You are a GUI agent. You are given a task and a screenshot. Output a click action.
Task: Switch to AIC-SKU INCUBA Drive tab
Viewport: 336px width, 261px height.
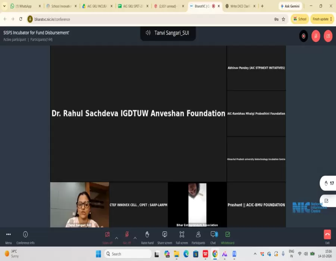(97, 6)
